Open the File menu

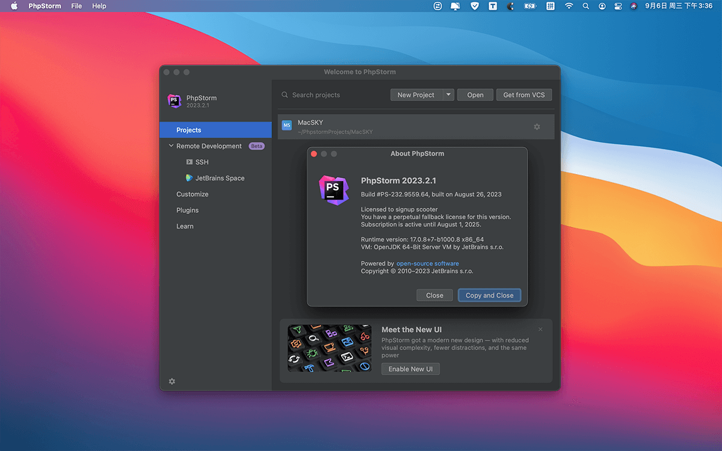pos(76,6)
